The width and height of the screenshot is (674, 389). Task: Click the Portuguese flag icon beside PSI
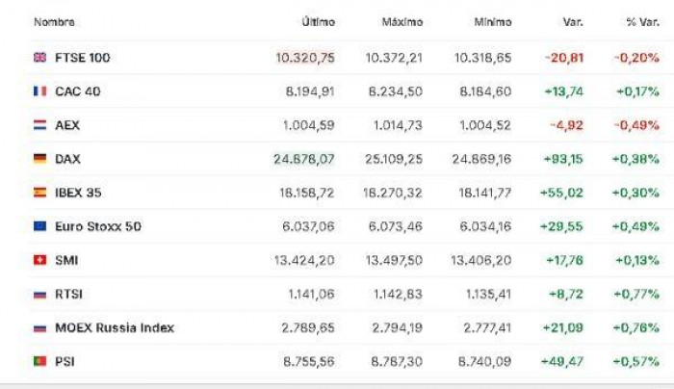39,361
